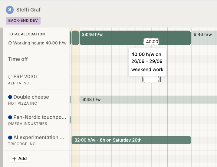Click the blue dot beside Double cheese
This screenshot has width=217, height=167.
(x=10, y=97)
